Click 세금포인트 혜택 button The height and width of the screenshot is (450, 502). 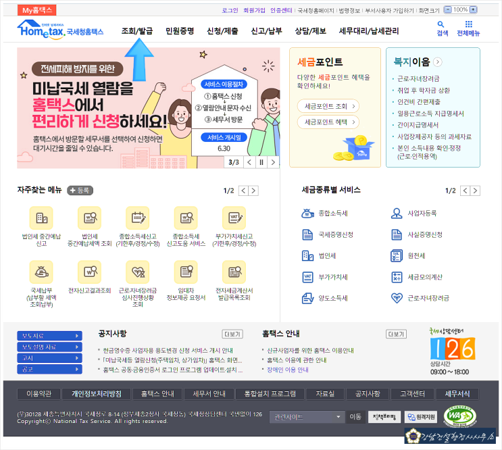pyautogui.click(x=328, y=122)
